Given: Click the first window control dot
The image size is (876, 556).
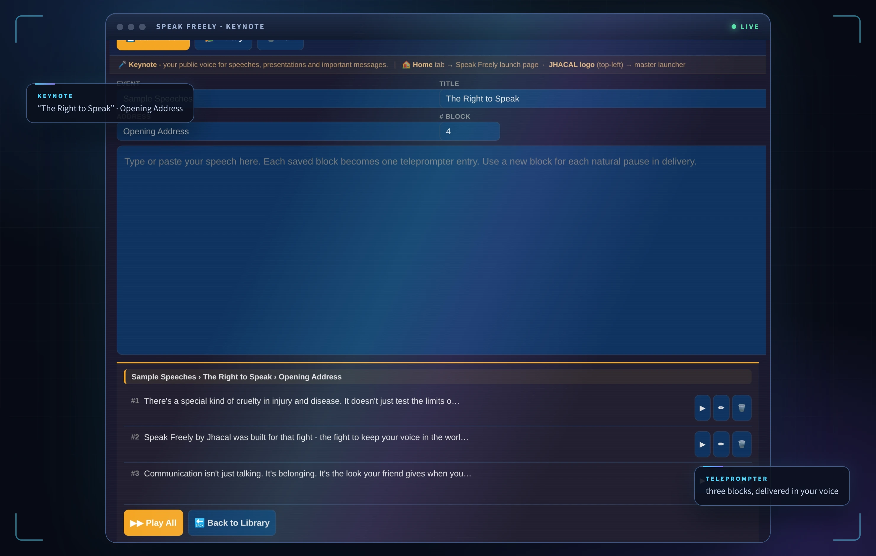Looking at the screenshot, I should [x=120, y=27].
